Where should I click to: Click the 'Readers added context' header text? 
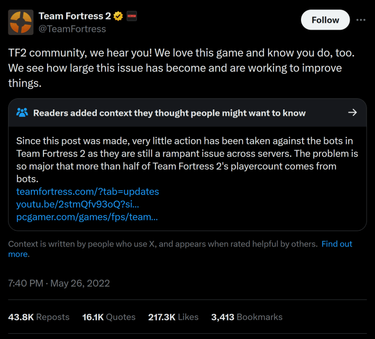(169, 113)
